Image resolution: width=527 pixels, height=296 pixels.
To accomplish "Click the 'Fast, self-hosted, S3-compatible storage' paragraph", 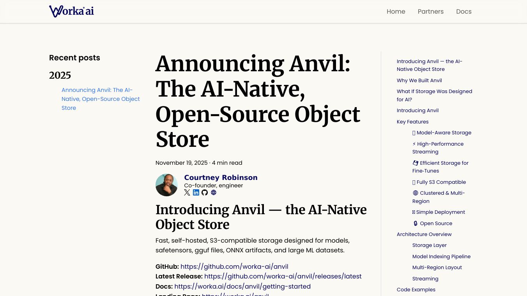I will point(253,245).
